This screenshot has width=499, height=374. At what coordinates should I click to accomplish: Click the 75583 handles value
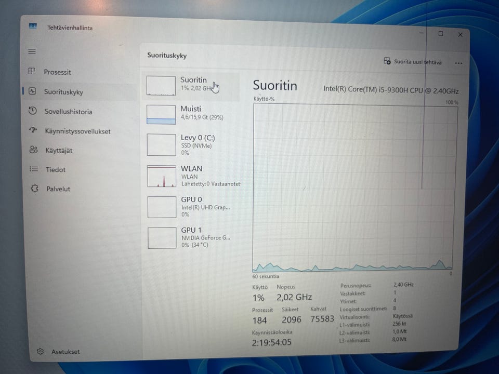click(322, 318)
